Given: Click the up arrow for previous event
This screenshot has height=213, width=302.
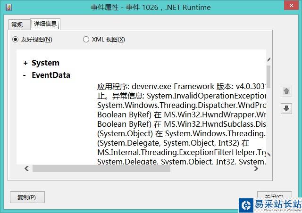Looking at the screenshot, I should coord(285,91).
